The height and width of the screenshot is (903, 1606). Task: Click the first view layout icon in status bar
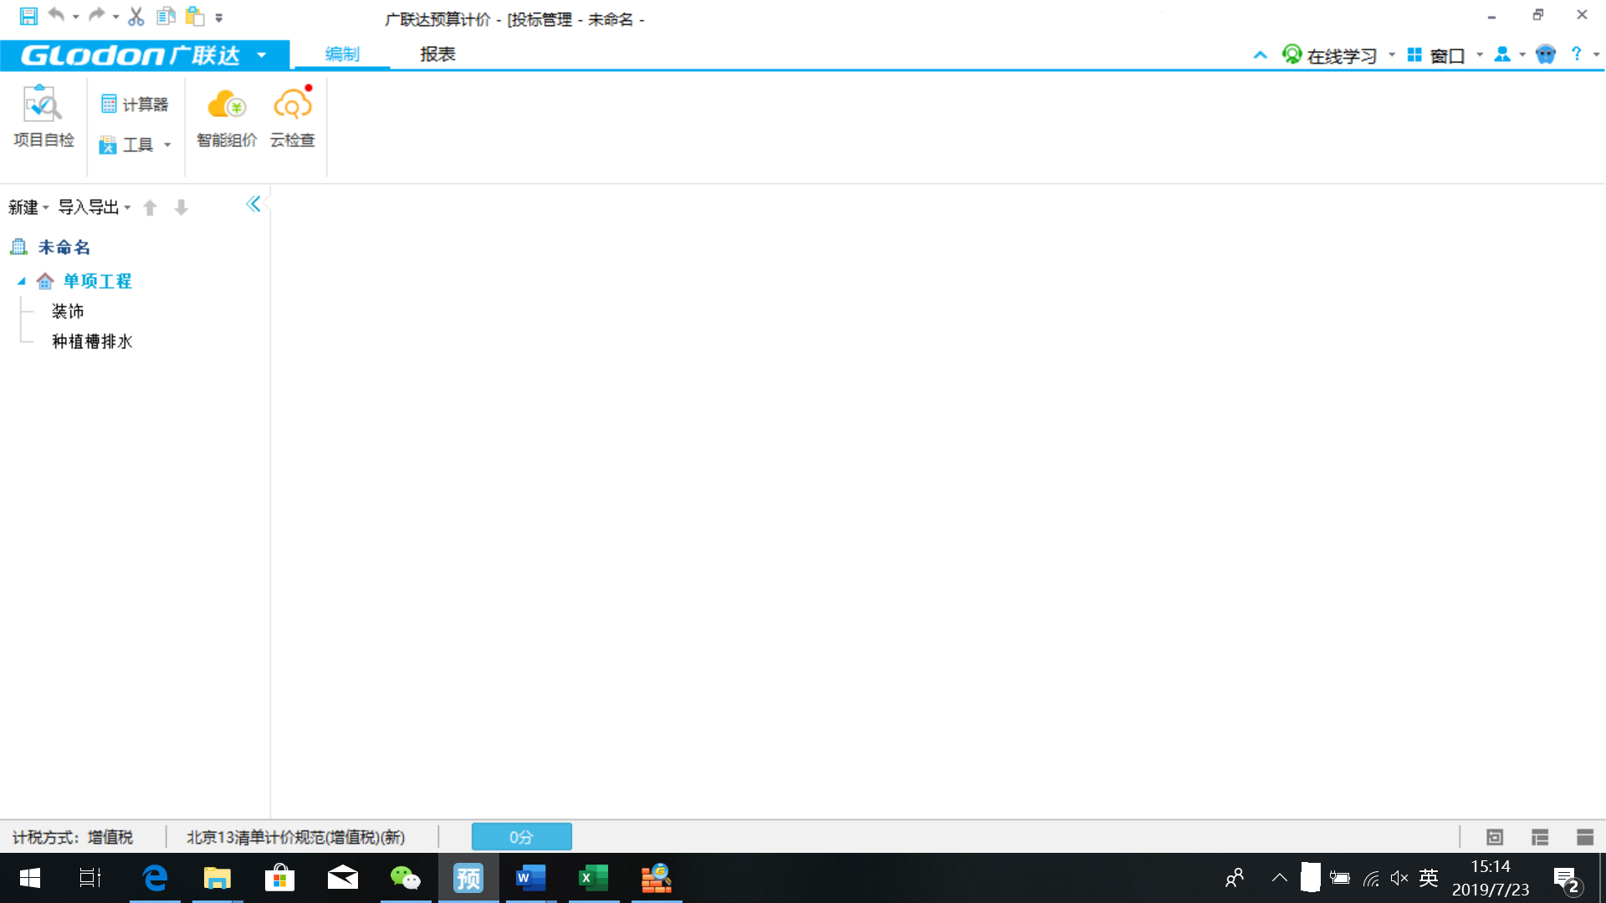point(1495,837)
